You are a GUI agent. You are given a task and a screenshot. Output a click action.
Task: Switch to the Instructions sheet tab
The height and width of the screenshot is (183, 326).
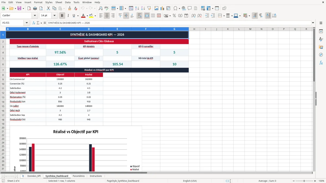96,176
